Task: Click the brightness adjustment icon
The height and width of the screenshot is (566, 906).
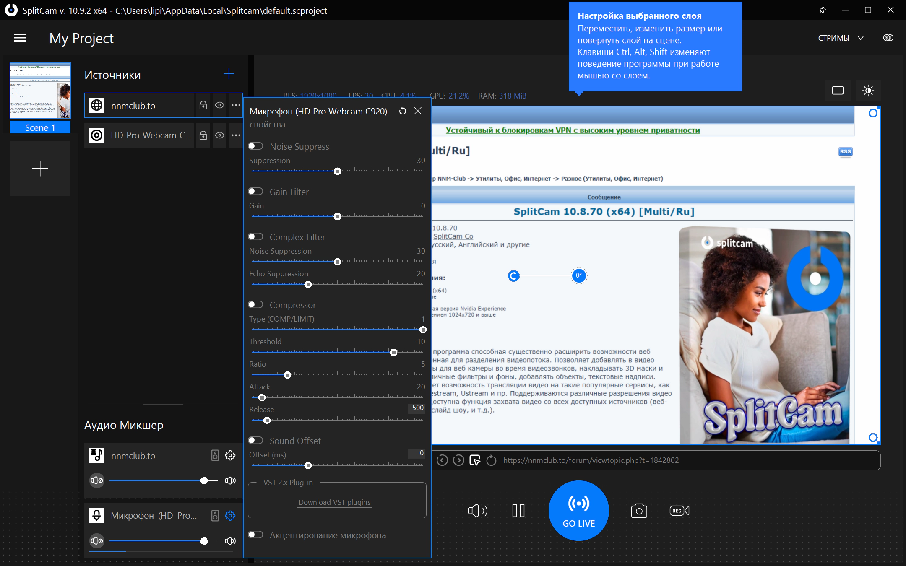Action: (868, 91)
